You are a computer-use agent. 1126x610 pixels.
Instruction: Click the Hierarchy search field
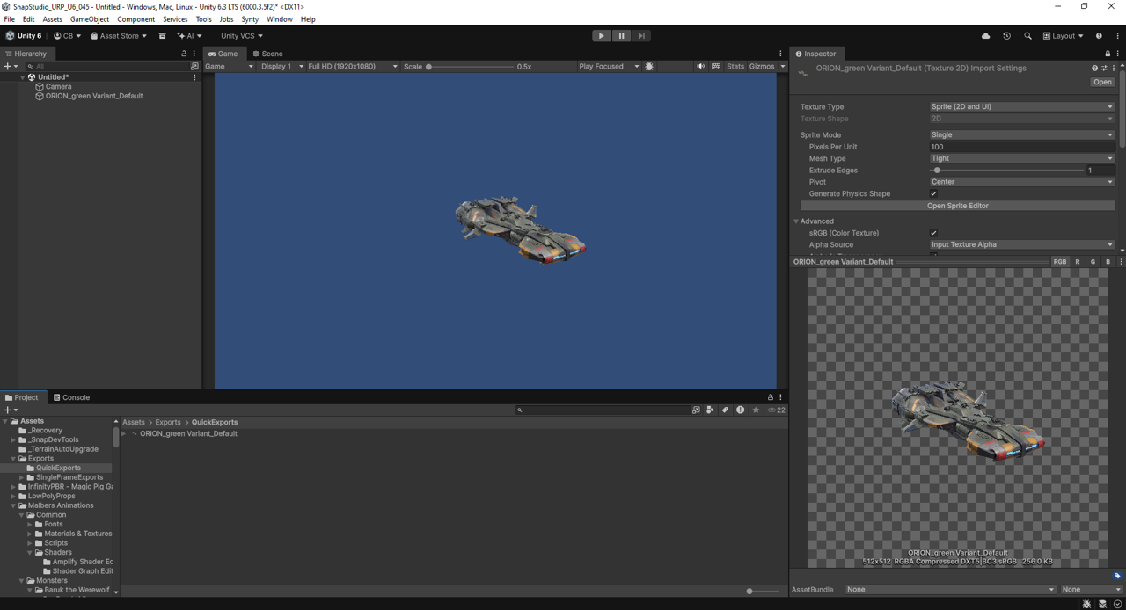(x=107, y=66)
